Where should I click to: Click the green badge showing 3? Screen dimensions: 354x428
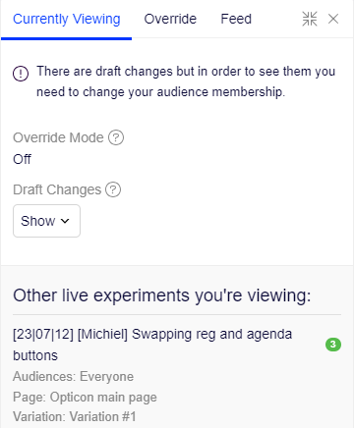click(333, 345)
